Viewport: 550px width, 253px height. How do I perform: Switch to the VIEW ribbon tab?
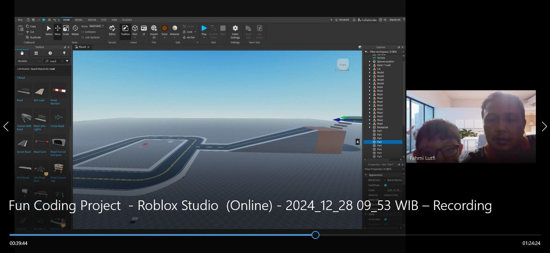[x=114, y=20]
